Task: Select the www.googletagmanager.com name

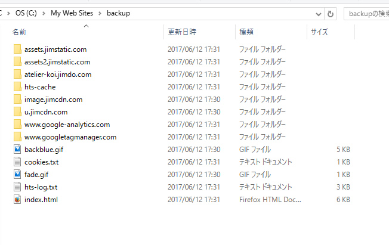Action: click(x=70, y=137)
